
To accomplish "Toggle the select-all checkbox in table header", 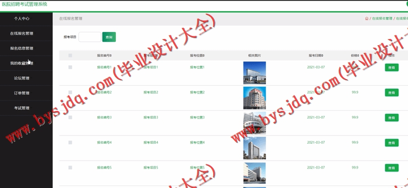I will 70,55.
